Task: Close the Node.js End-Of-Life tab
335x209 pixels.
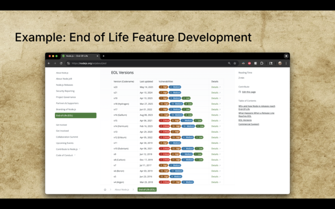Action: click(97, 56)
